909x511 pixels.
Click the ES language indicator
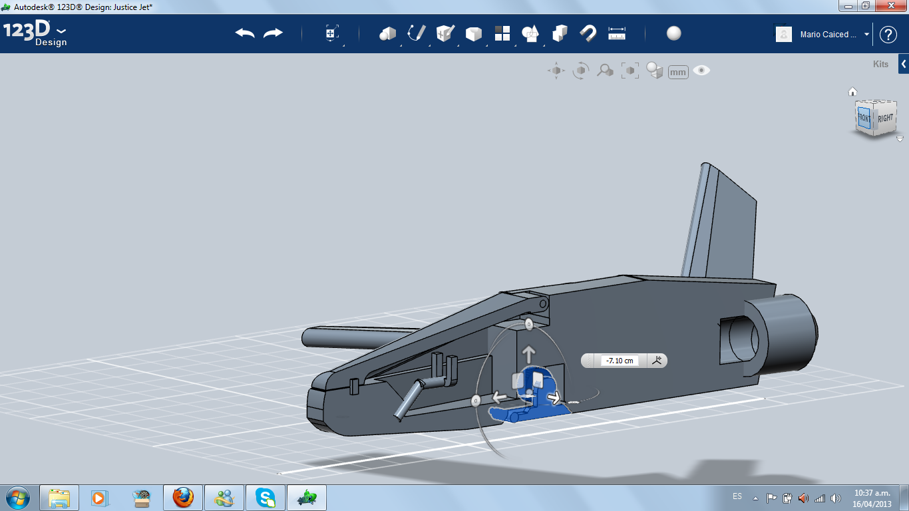pos(737,496)
